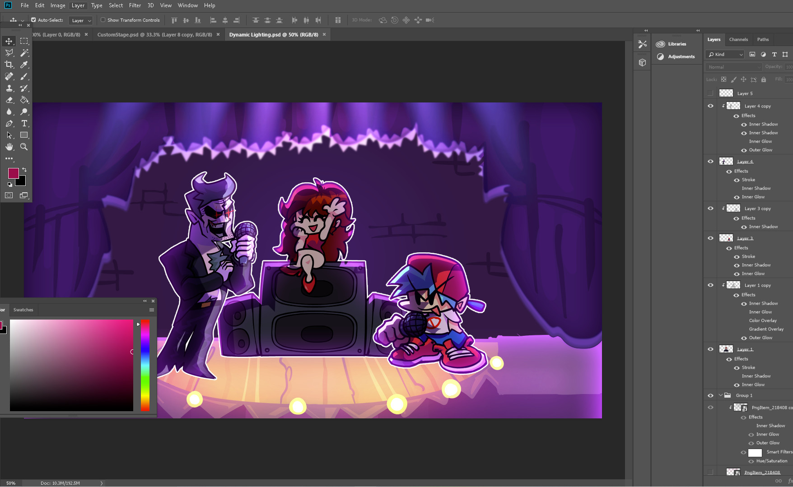Collapse the Group 1 folder

(721, 395)
